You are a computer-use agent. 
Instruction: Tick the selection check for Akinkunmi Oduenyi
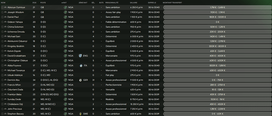[x=2, y=41]
